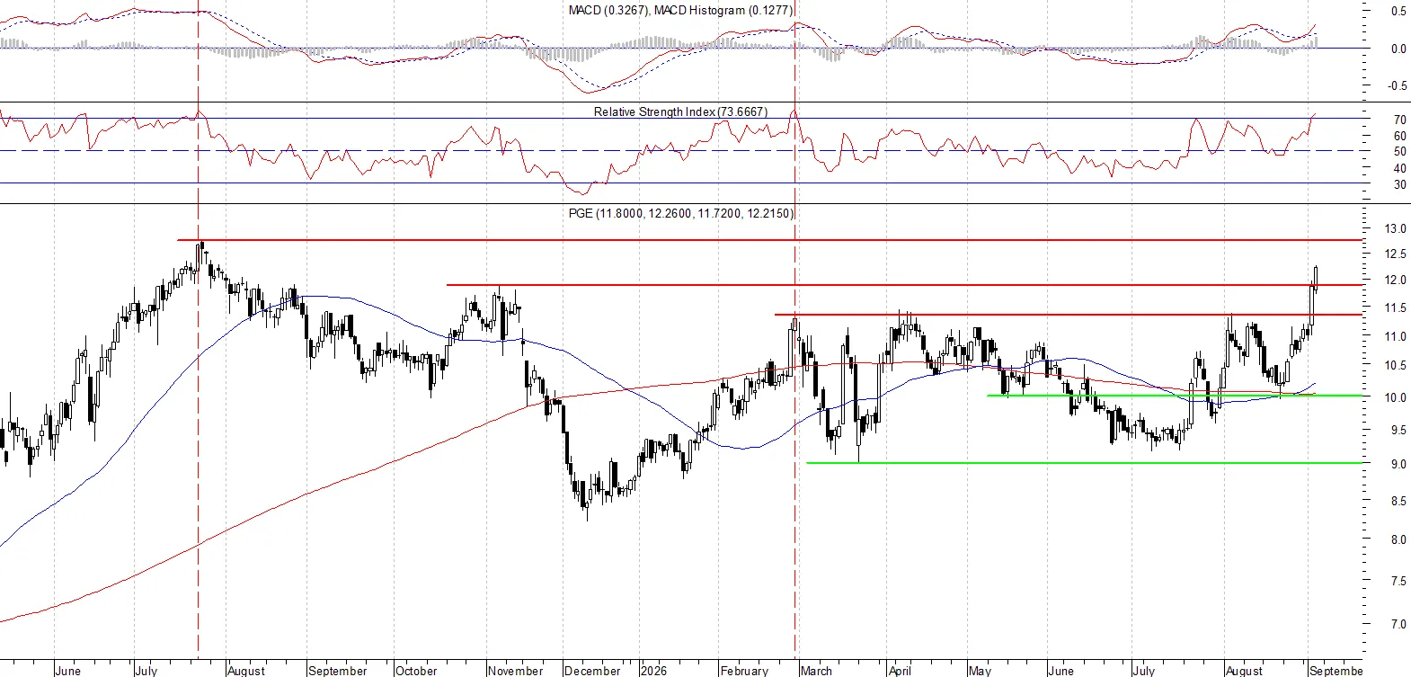This screenshot has width=1411, height=677.
Task: Select the 8.0 price axis label
Action: pos(1398,540)
